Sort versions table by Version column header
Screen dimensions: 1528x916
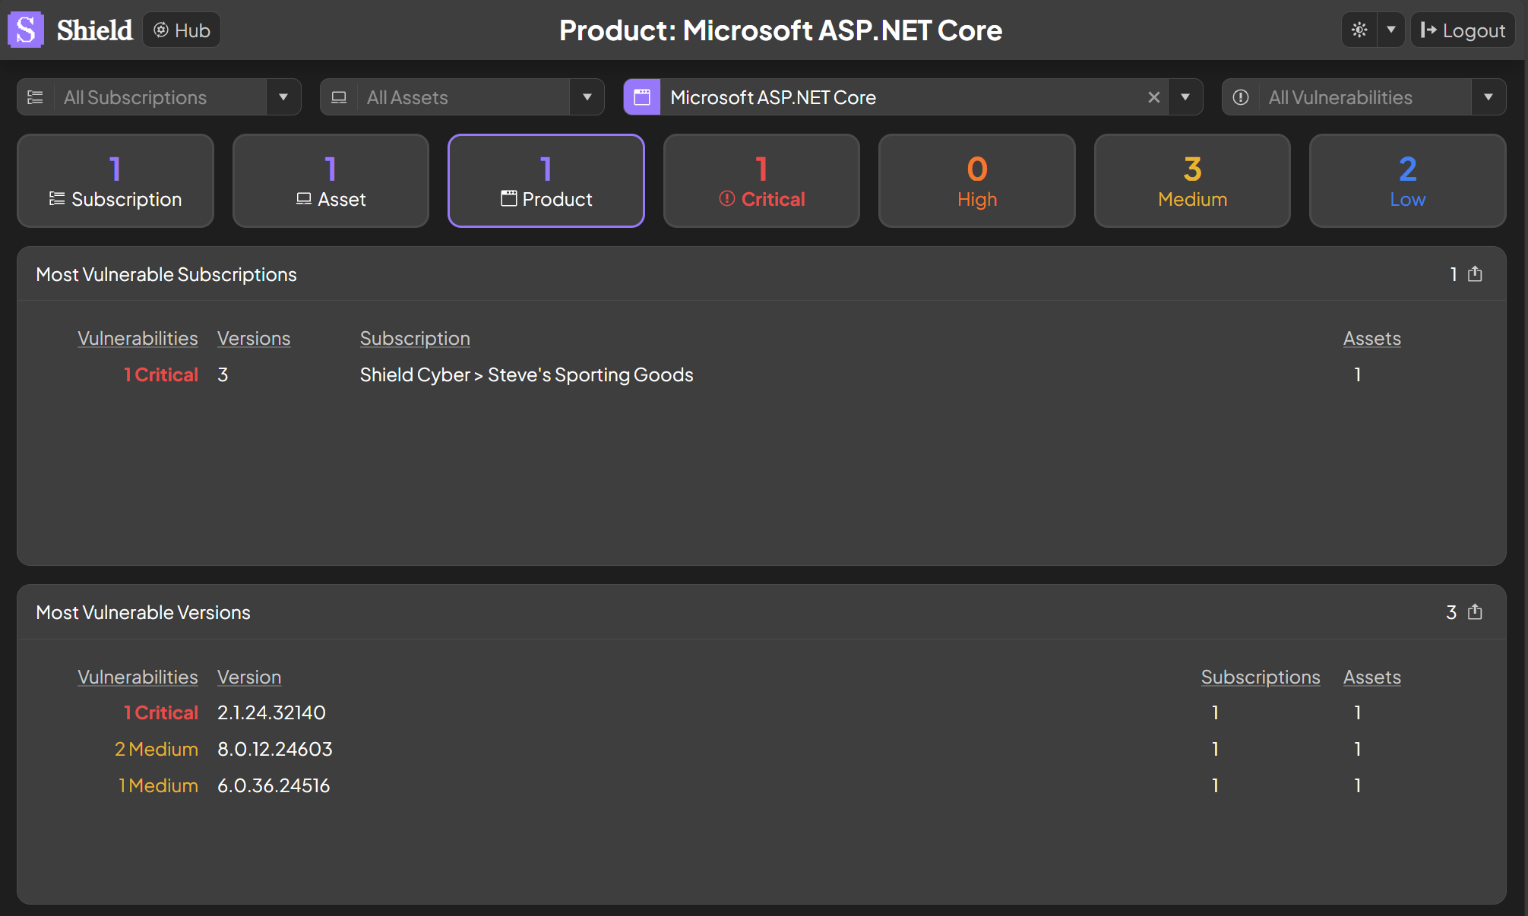pos(249,677)
